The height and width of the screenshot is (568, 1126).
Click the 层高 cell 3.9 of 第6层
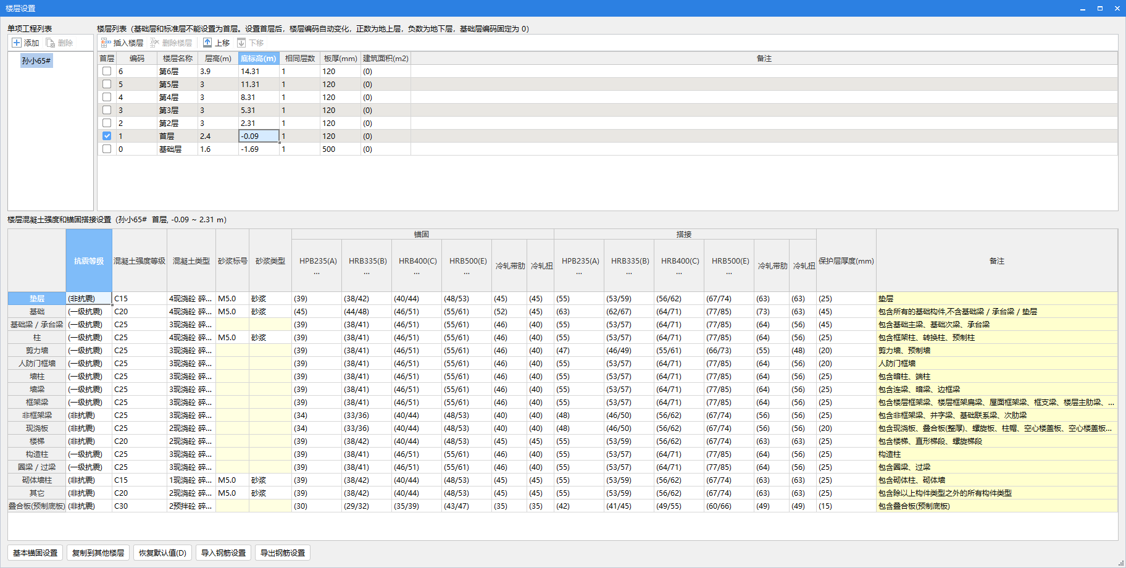pos(218,71)
